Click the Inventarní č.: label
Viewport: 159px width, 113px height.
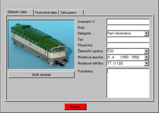pos(87,22)
